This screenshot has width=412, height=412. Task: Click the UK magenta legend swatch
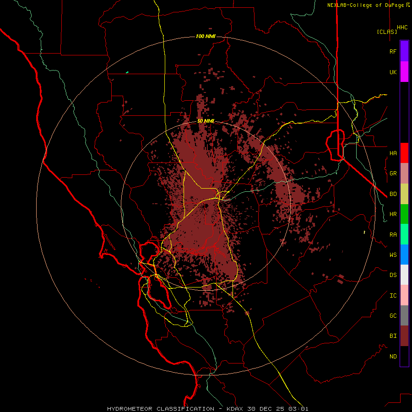[x=404, y=72]
